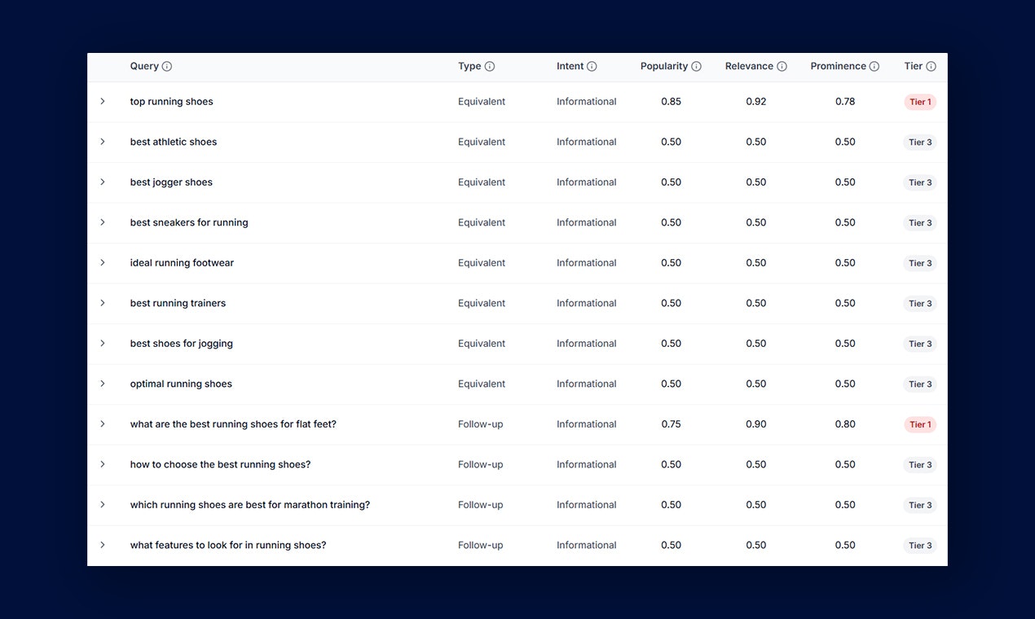Click the Tier 3 badge for 'best jogger shoes'
The image size is (1035, 619).
(x=919, y=182)
